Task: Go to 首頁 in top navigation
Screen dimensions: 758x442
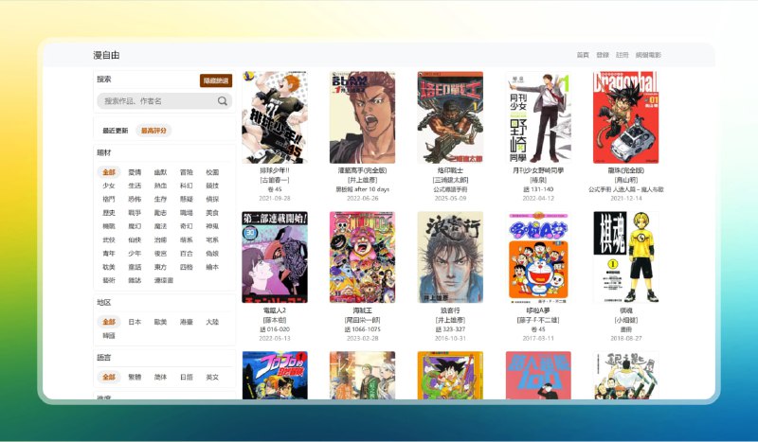Action: [x=583, y=56]
